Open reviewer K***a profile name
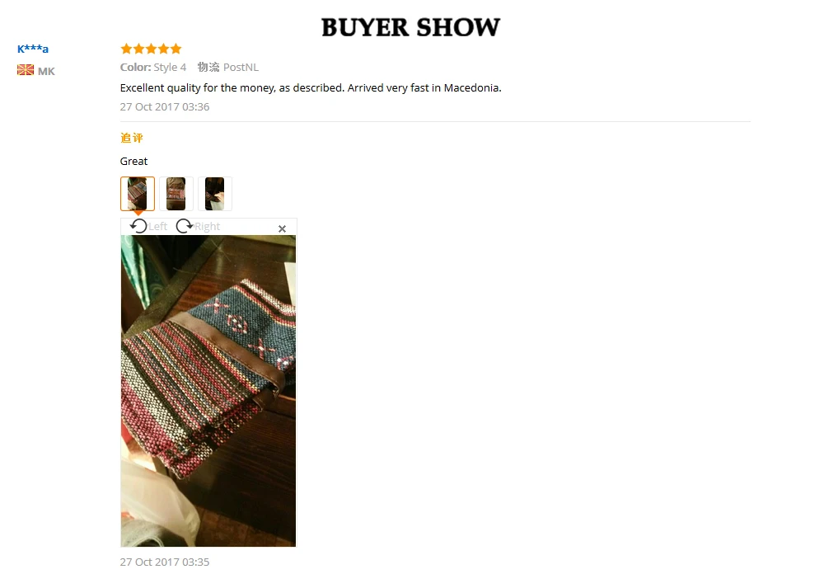The width and height of the screenshot is (824, 574). (33, 49)
